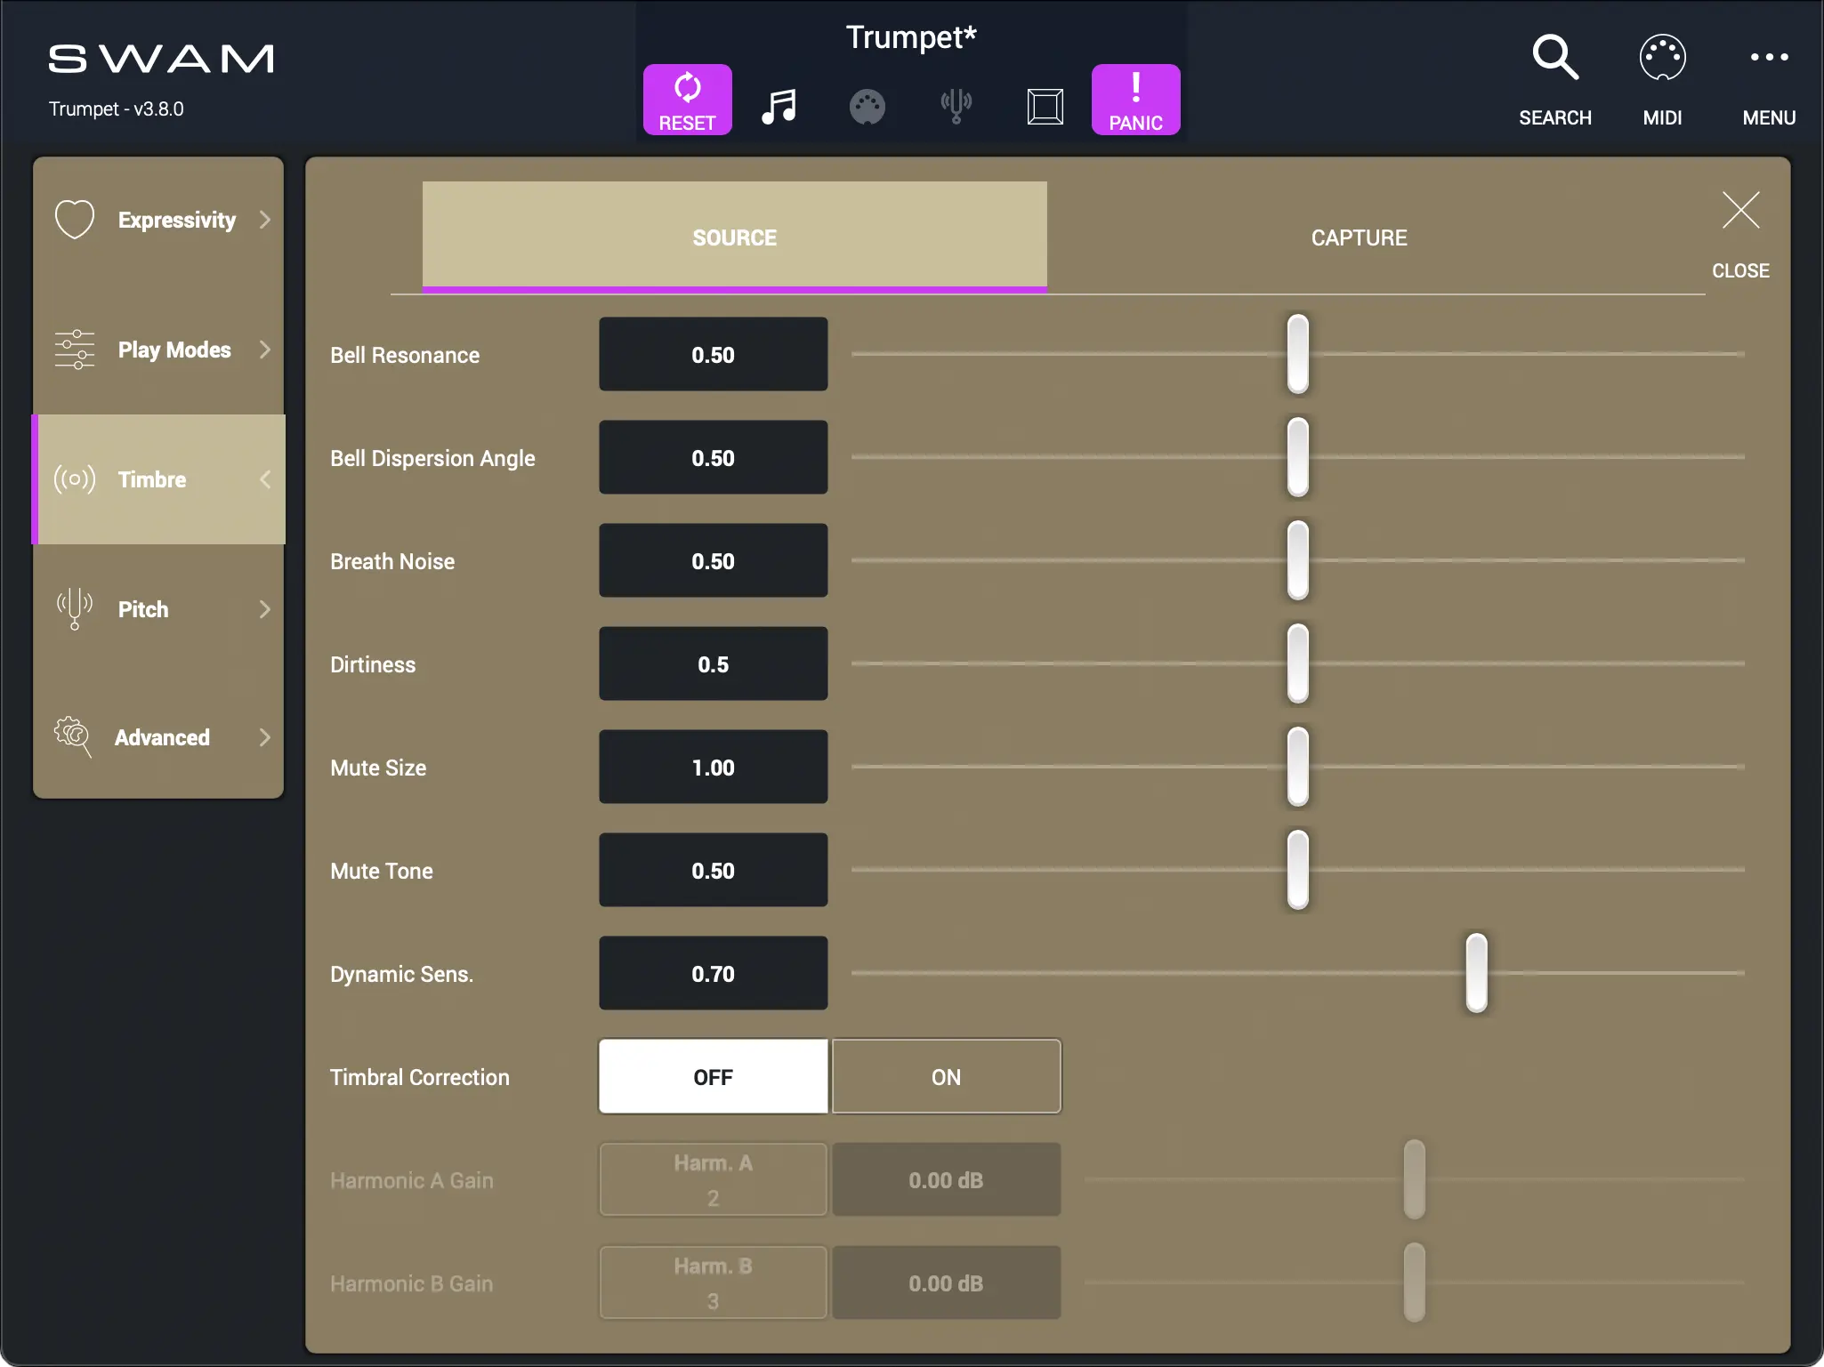Switch to the CAPTURE tab
Viewport: 1824px width, 1367px height.
click(x=1358, y=237)
